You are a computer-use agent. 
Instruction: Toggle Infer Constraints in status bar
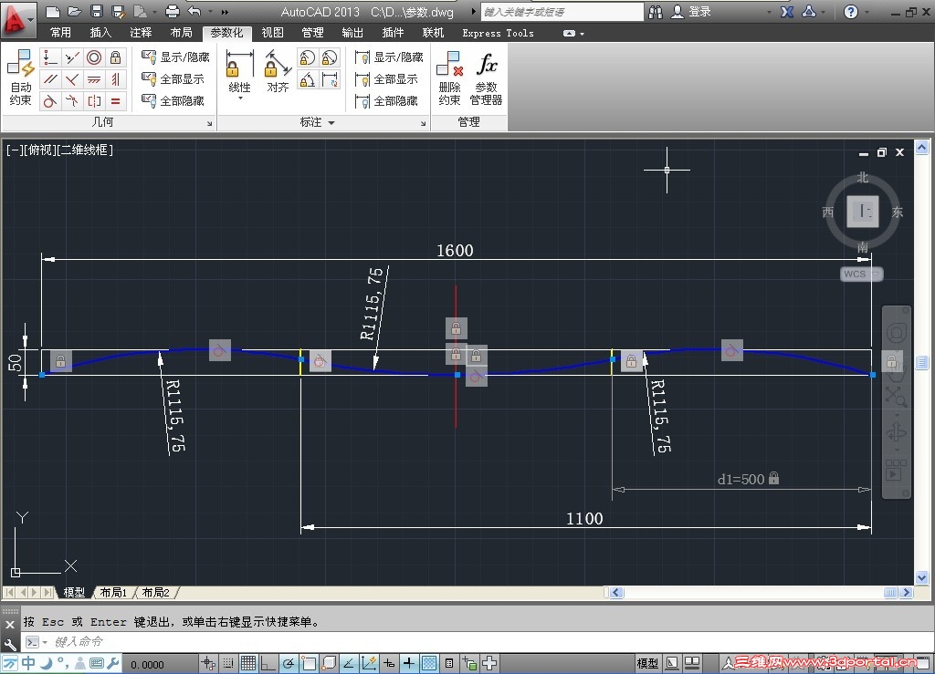(x=208, y=663)
